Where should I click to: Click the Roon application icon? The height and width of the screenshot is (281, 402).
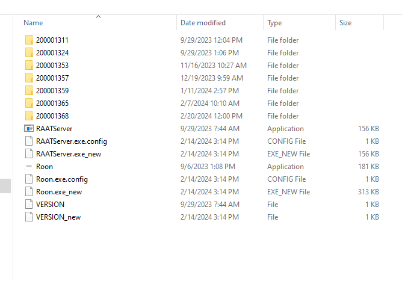29,167
